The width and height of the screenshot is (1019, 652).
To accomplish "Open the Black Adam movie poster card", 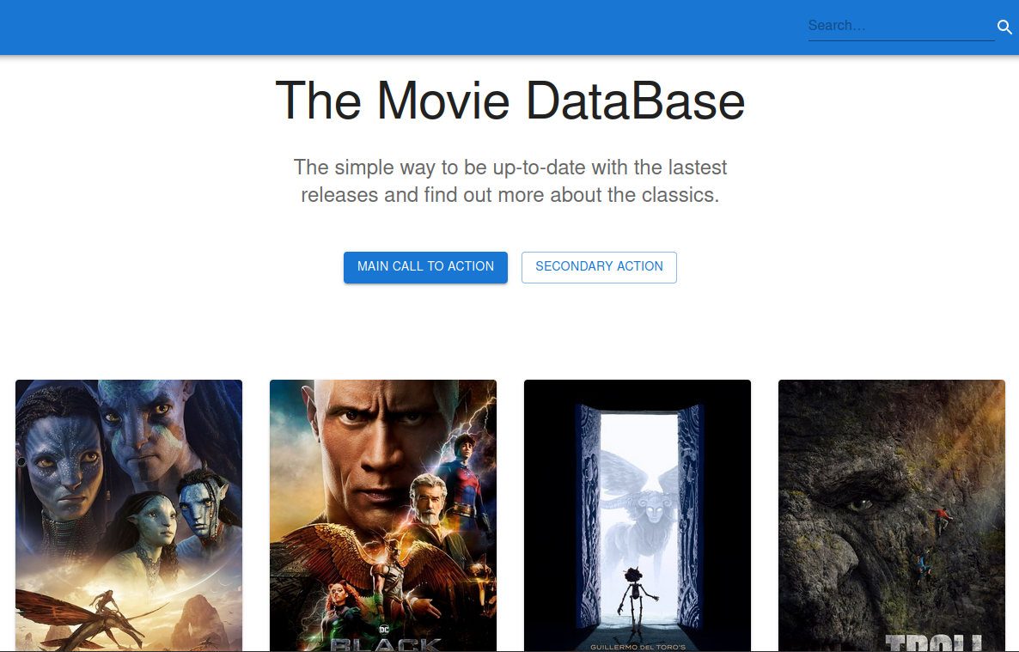I will coord(383,515).
